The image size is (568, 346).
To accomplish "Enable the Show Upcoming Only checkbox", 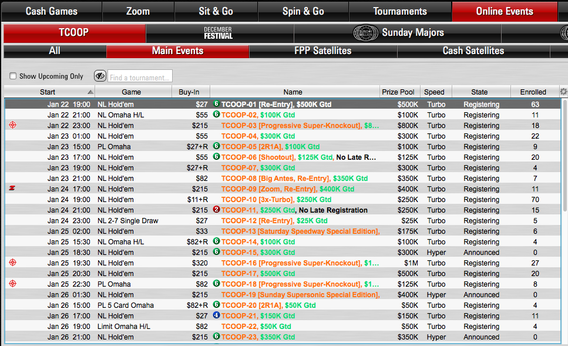I will coord(13,76).
